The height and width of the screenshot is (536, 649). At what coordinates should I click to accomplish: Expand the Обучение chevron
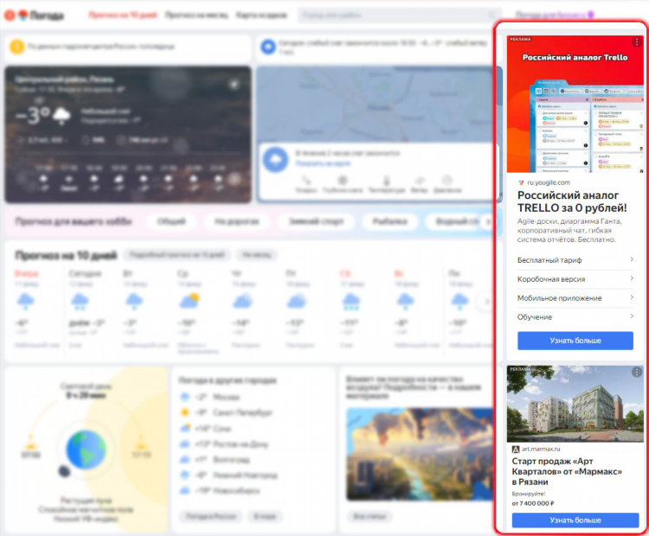632,316
